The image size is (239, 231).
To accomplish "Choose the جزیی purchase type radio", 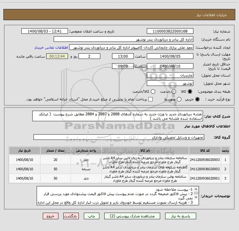I will (197, 100).
